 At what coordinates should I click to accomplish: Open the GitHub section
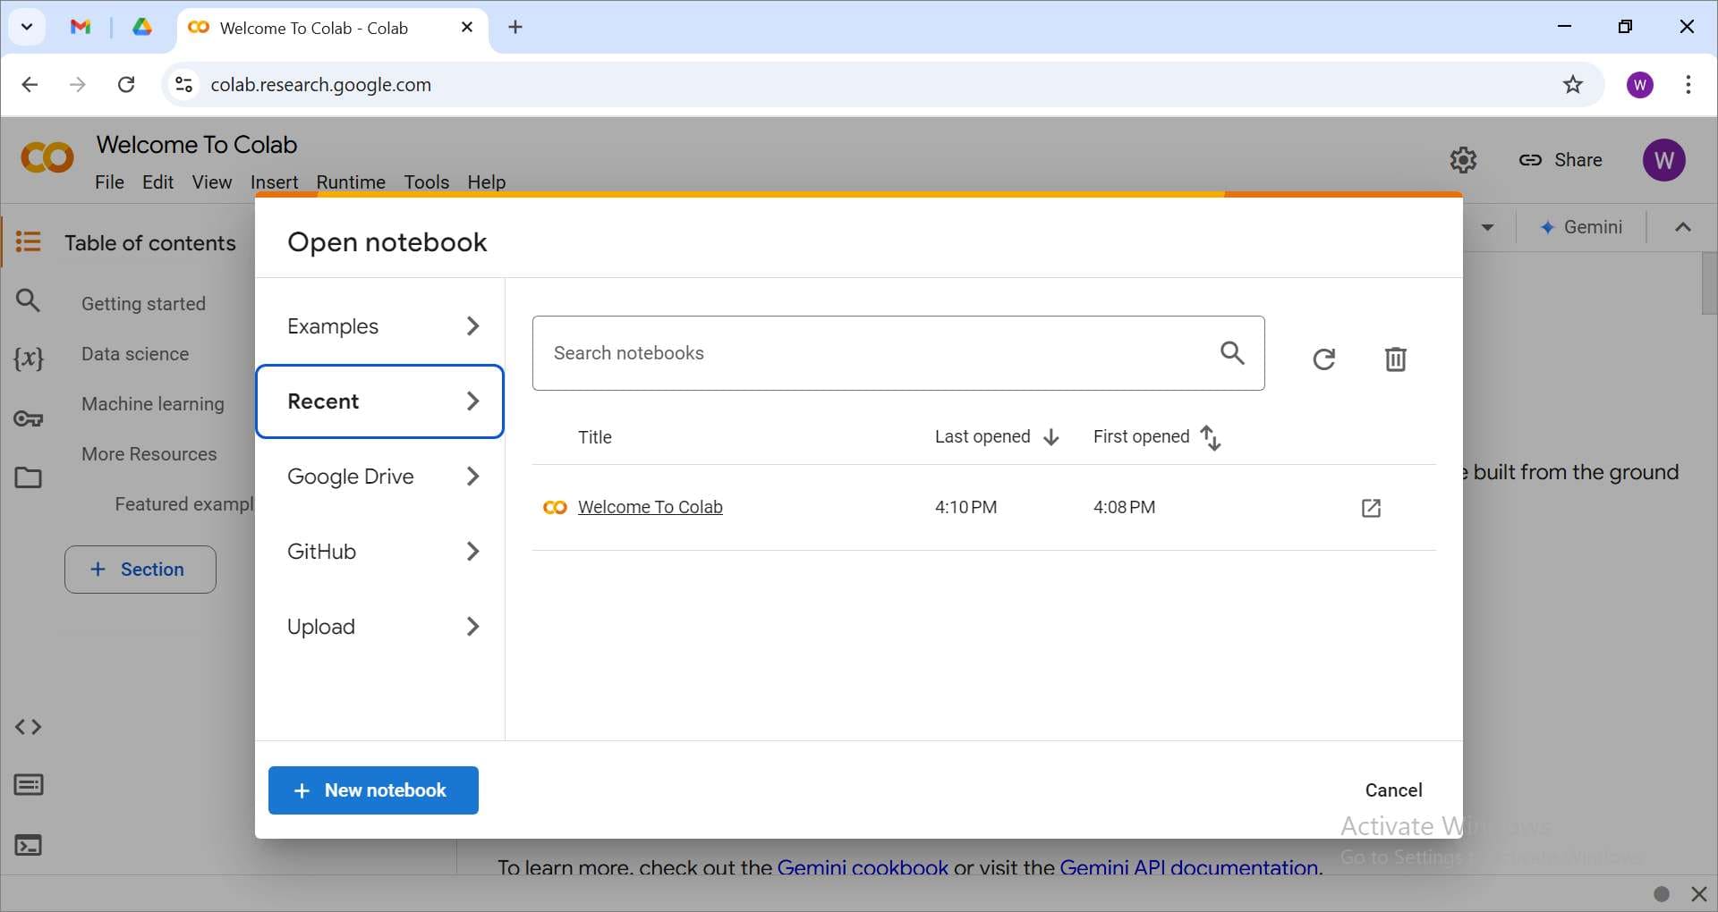380,552
